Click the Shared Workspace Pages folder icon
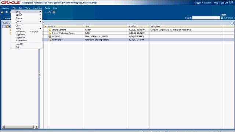 50,33
